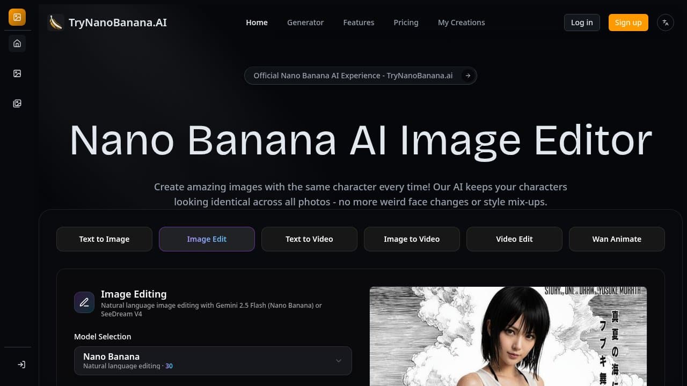The width and height of the screenshot is (687, 386).
Task: Click the 'Create amazing images' tagline text
Action: (361, 195)
